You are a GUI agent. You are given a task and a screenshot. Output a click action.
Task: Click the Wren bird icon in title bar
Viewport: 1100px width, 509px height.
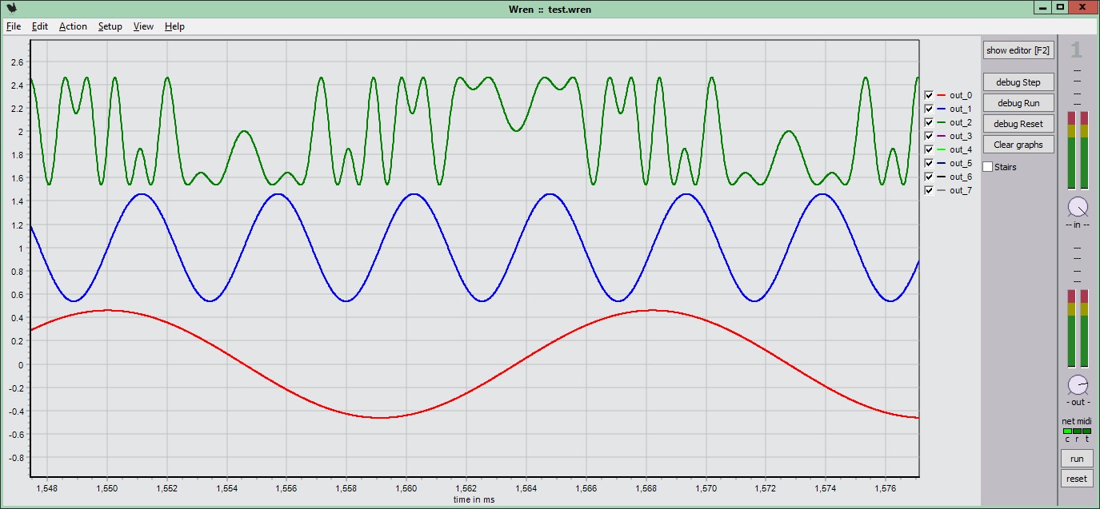(x=10, y=7)
